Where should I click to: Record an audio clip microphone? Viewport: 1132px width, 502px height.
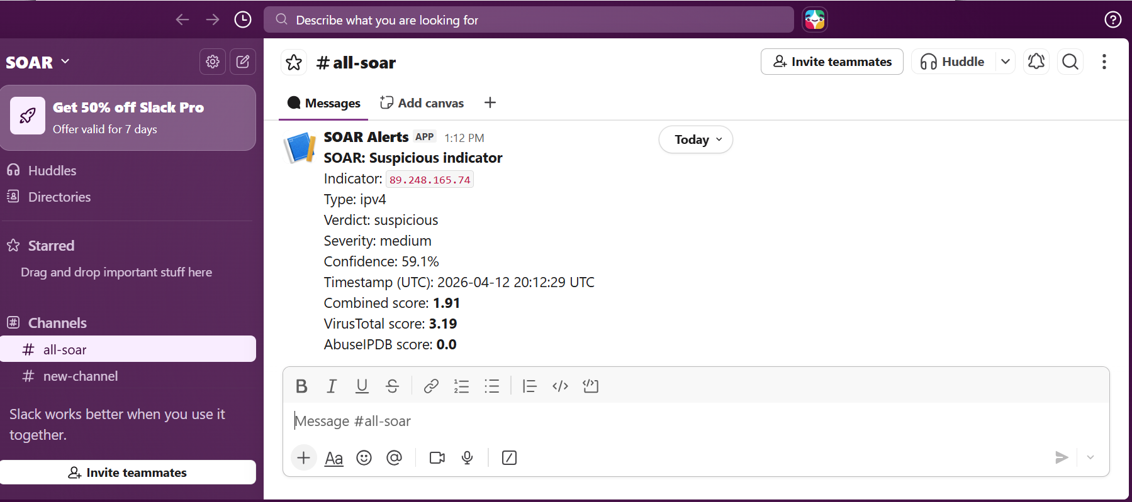pyautogui.click(x=467, y=458)
